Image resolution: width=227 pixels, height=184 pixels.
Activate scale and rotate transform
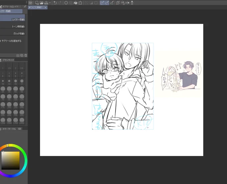[x=80, y=3]
